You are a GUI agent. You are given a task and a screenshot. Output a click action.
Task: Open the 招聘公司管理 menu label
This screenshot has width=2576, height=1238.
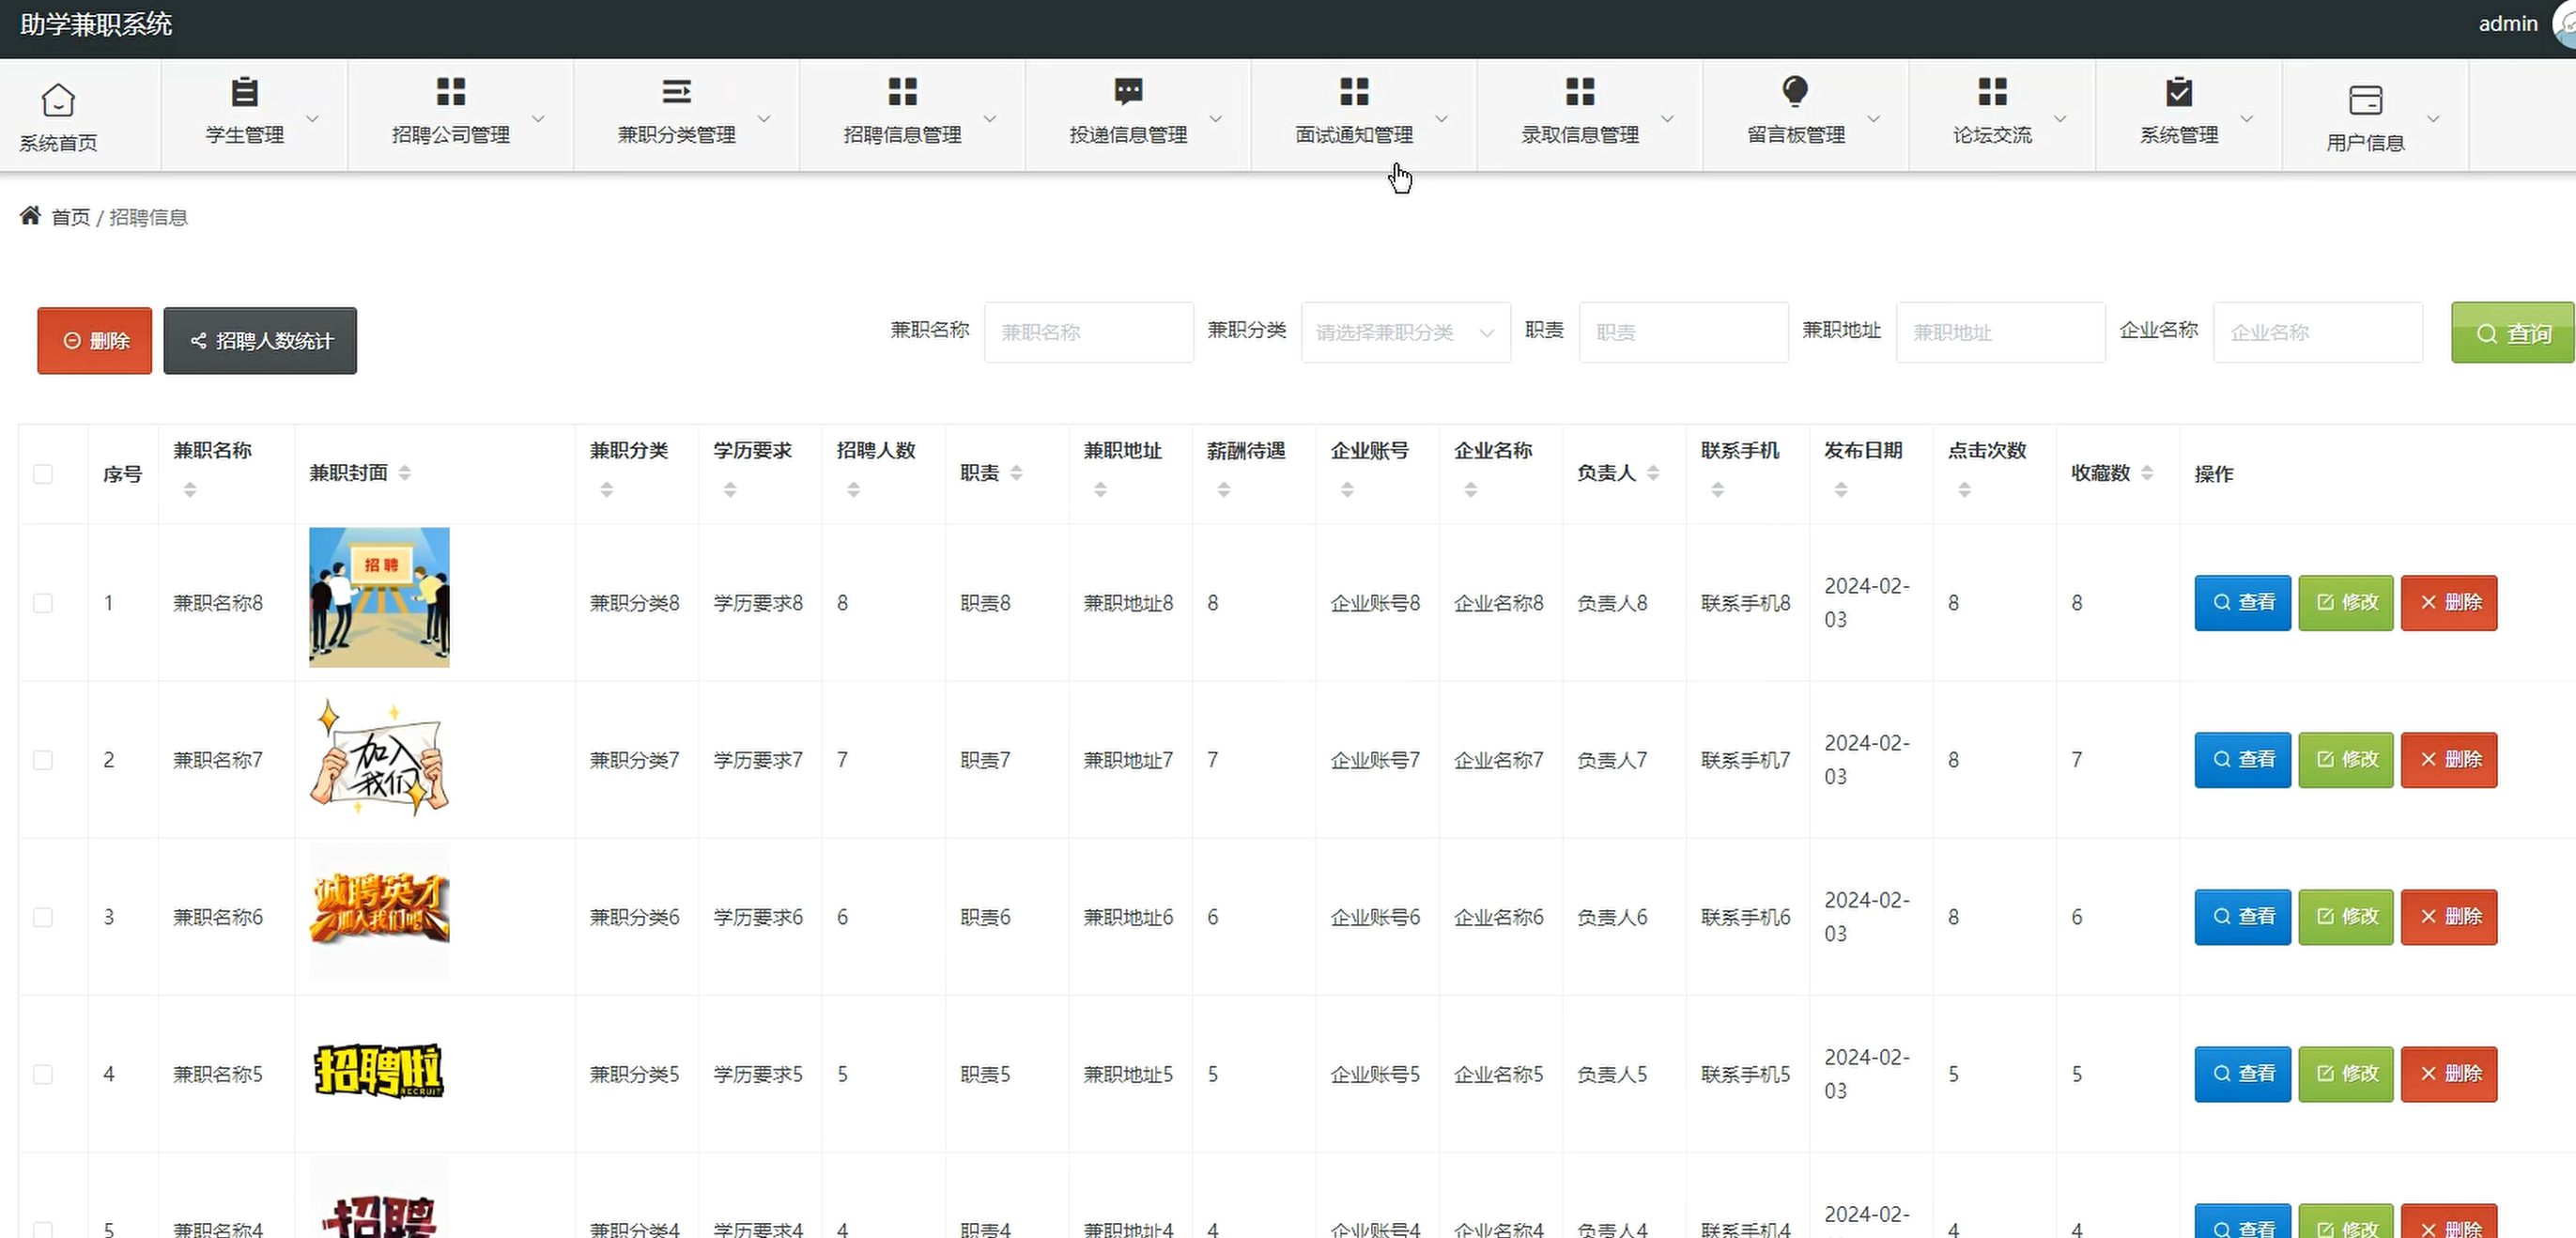click(451, 135)
